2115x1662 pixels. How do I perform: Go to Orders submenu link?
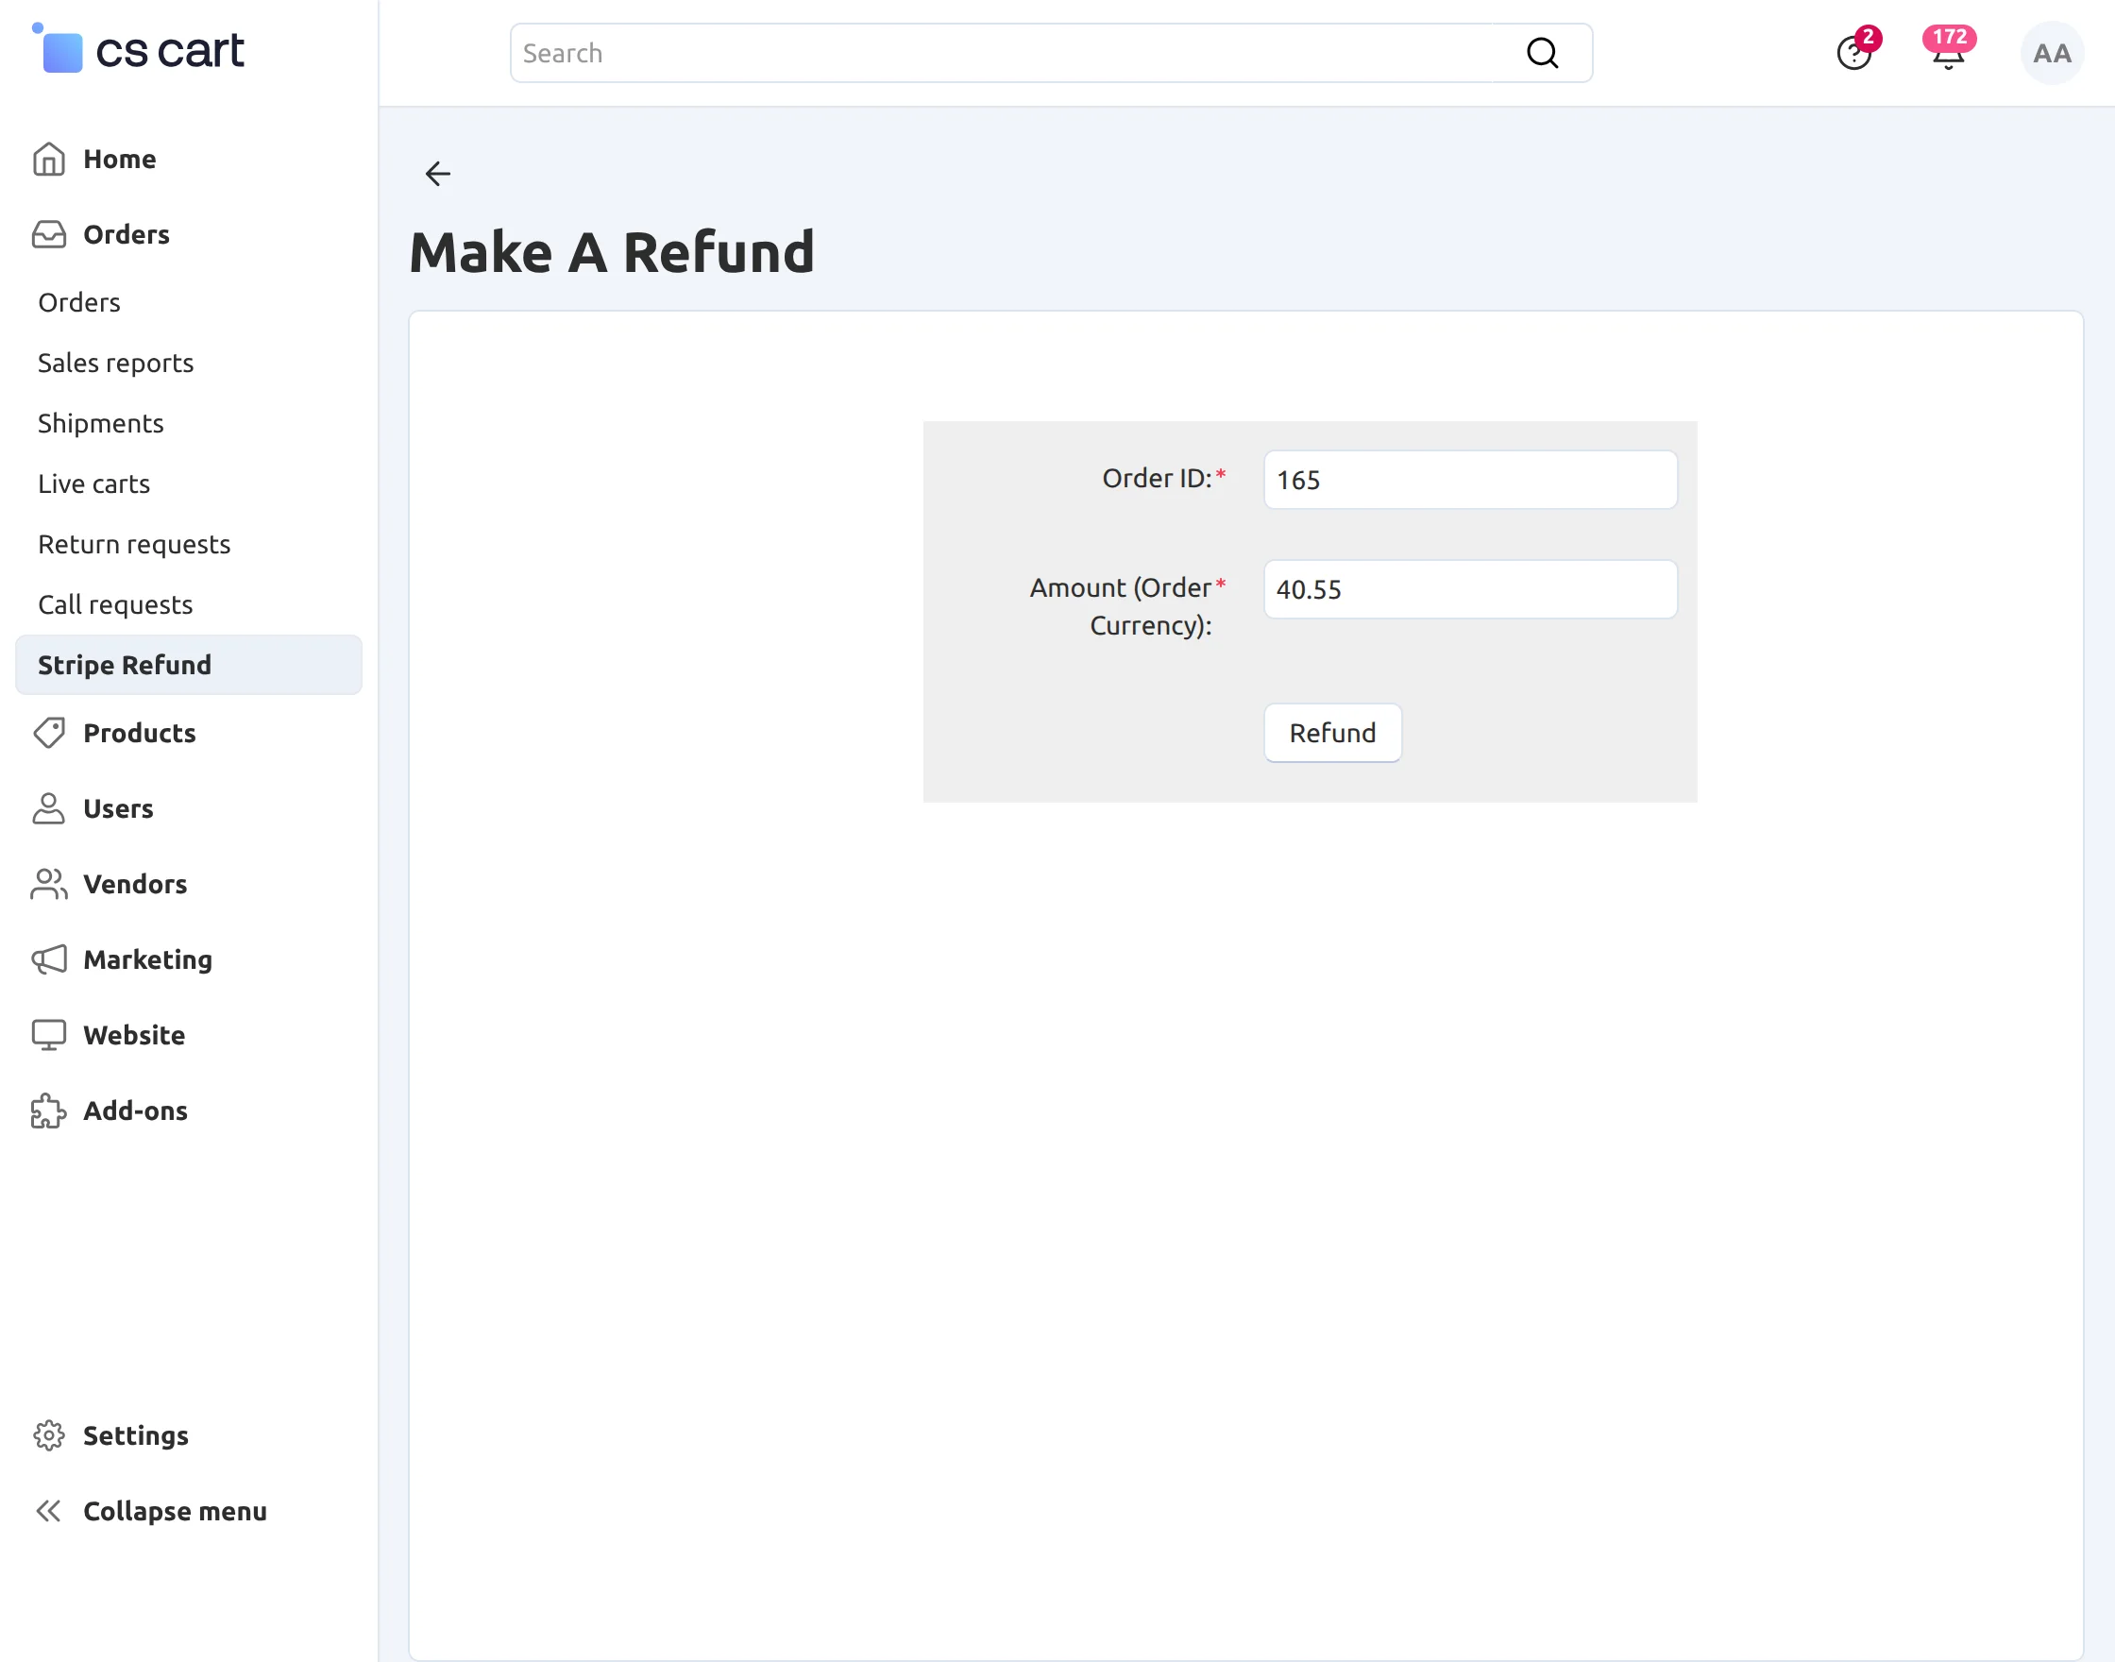(x=79, y=302)
